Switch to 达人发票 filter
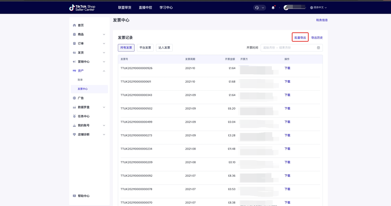The width and height of the screenshot is (391, 206). (x=164, y=48)
